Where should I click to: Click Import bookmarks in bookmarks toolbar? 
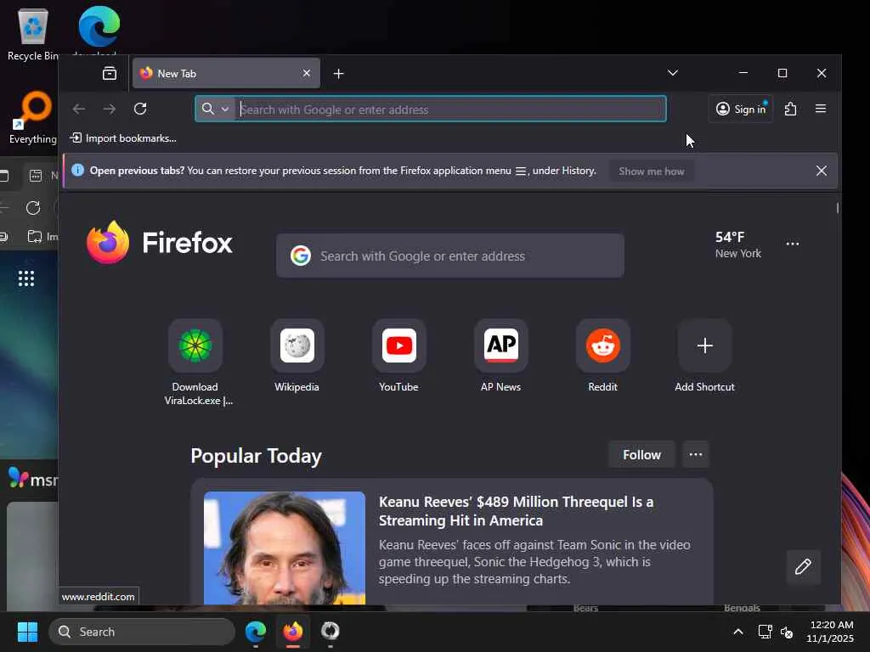123,138
